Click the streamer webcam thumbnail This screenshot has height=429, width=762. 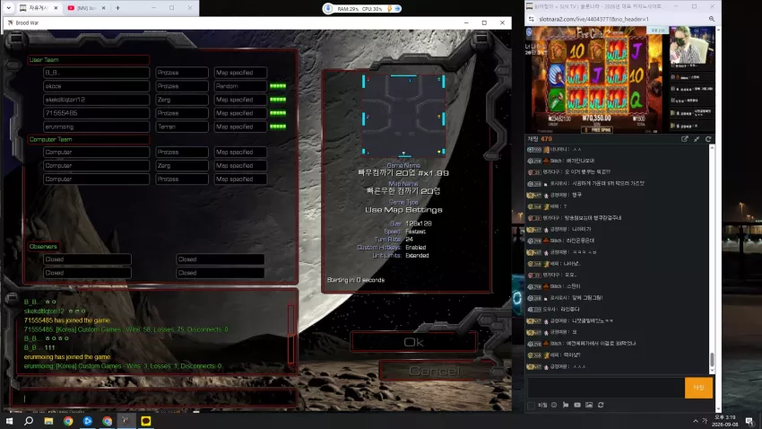click(691, 46)
